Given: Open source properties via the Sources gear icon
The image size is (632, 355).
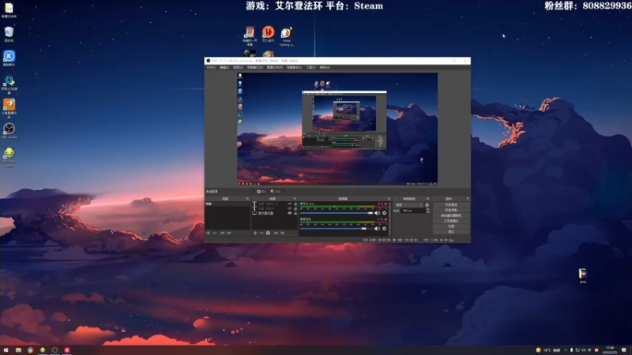Looking at the screenshot, I should (x=268, y=233).
